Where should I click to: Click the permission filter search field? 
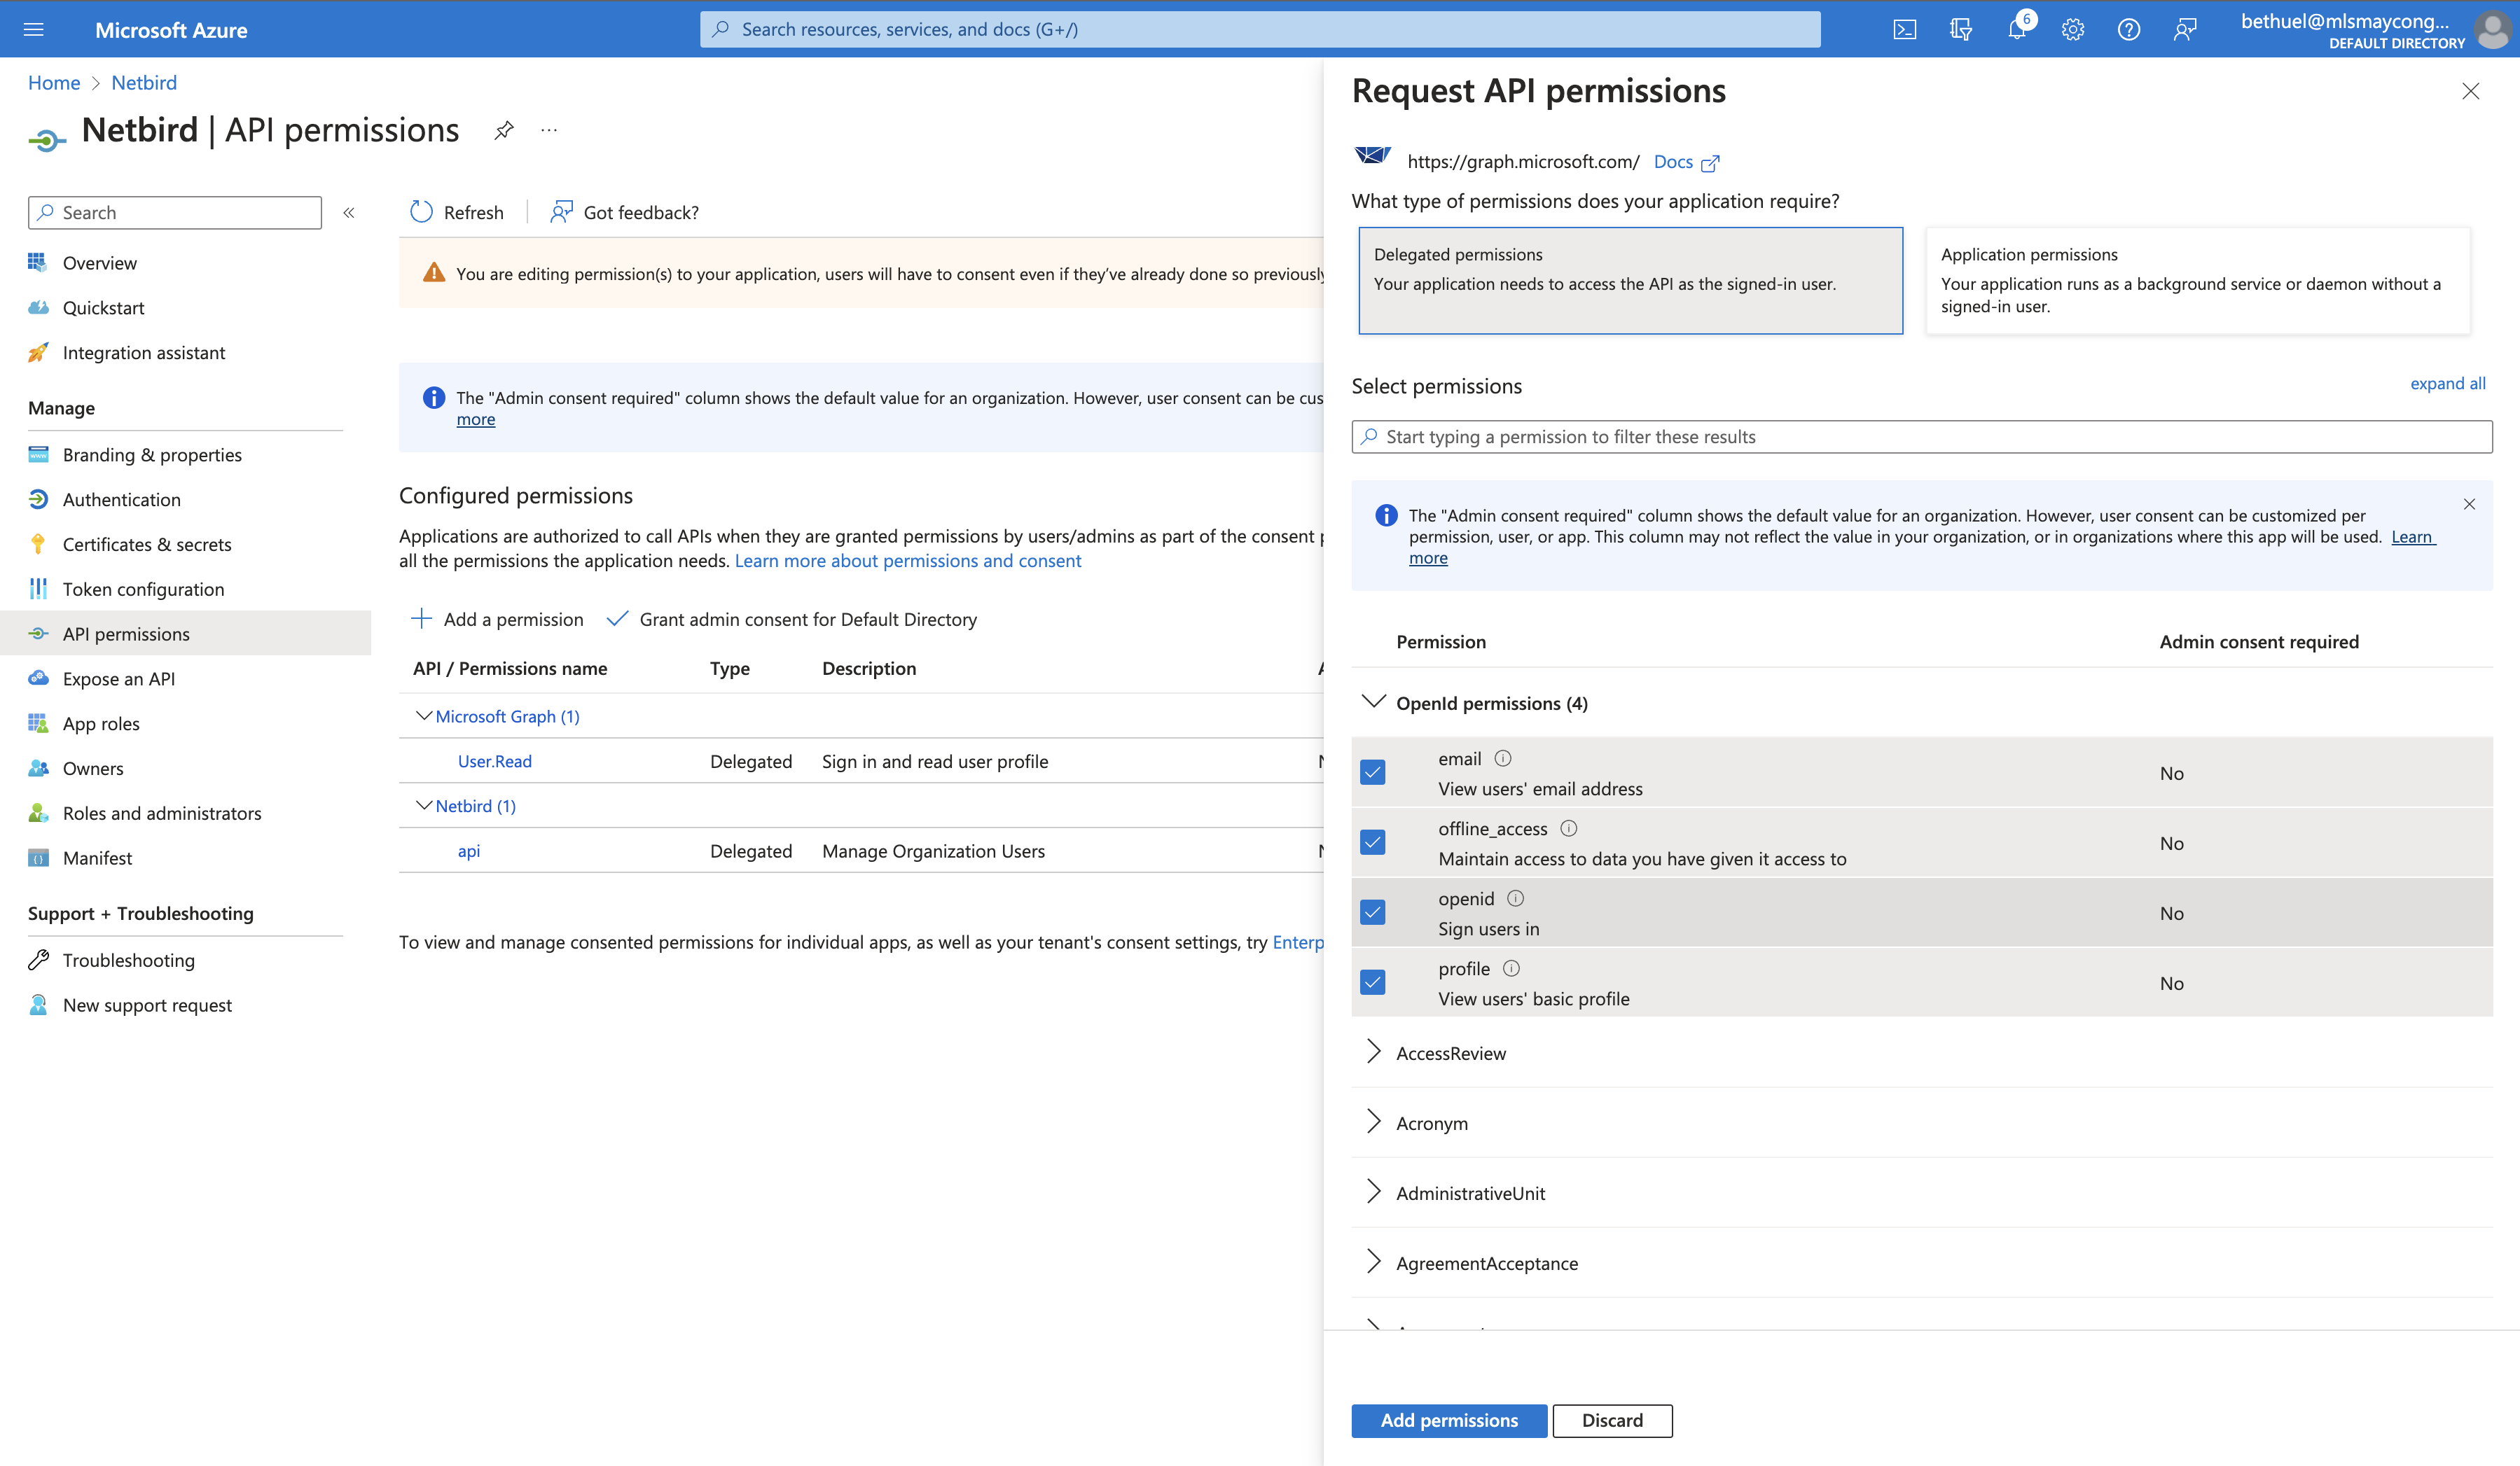pos(1920,437)
